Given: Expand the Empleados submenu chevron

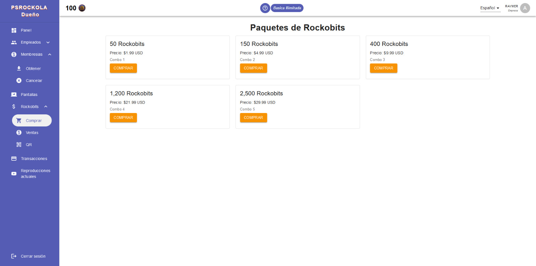Looking at the screenshot, I should click(48, 42).
